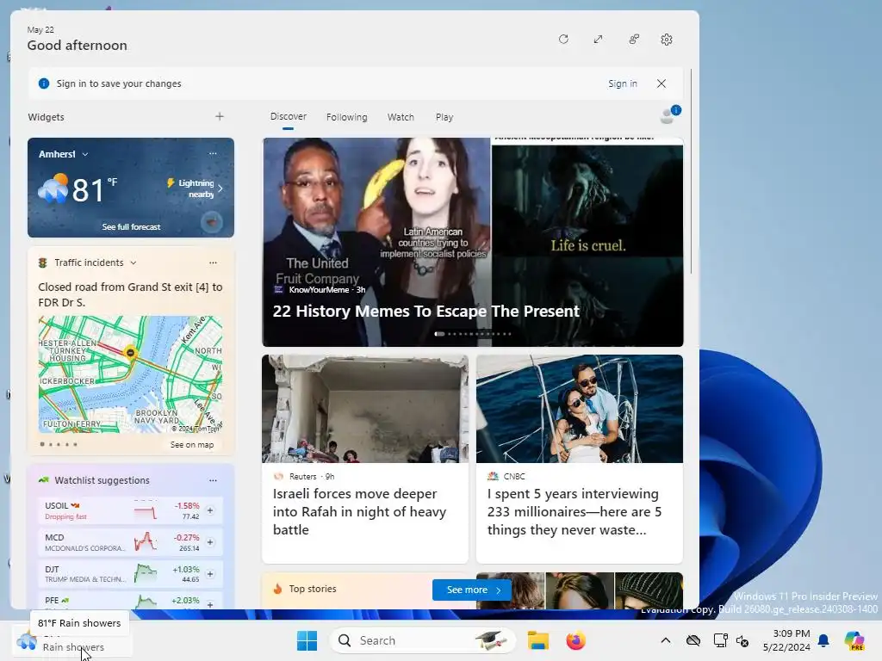
Task: Open the feed personalization share icon
Action: (x=634, y=40)
